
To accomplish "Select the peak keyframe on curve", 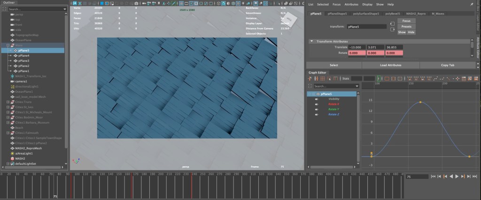I will point(420,102).
